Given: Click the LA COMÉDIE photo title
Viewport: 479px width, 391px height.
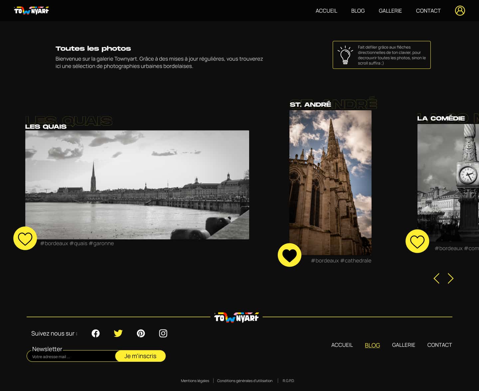Looking at the screenshot, I should coord(441,118).
